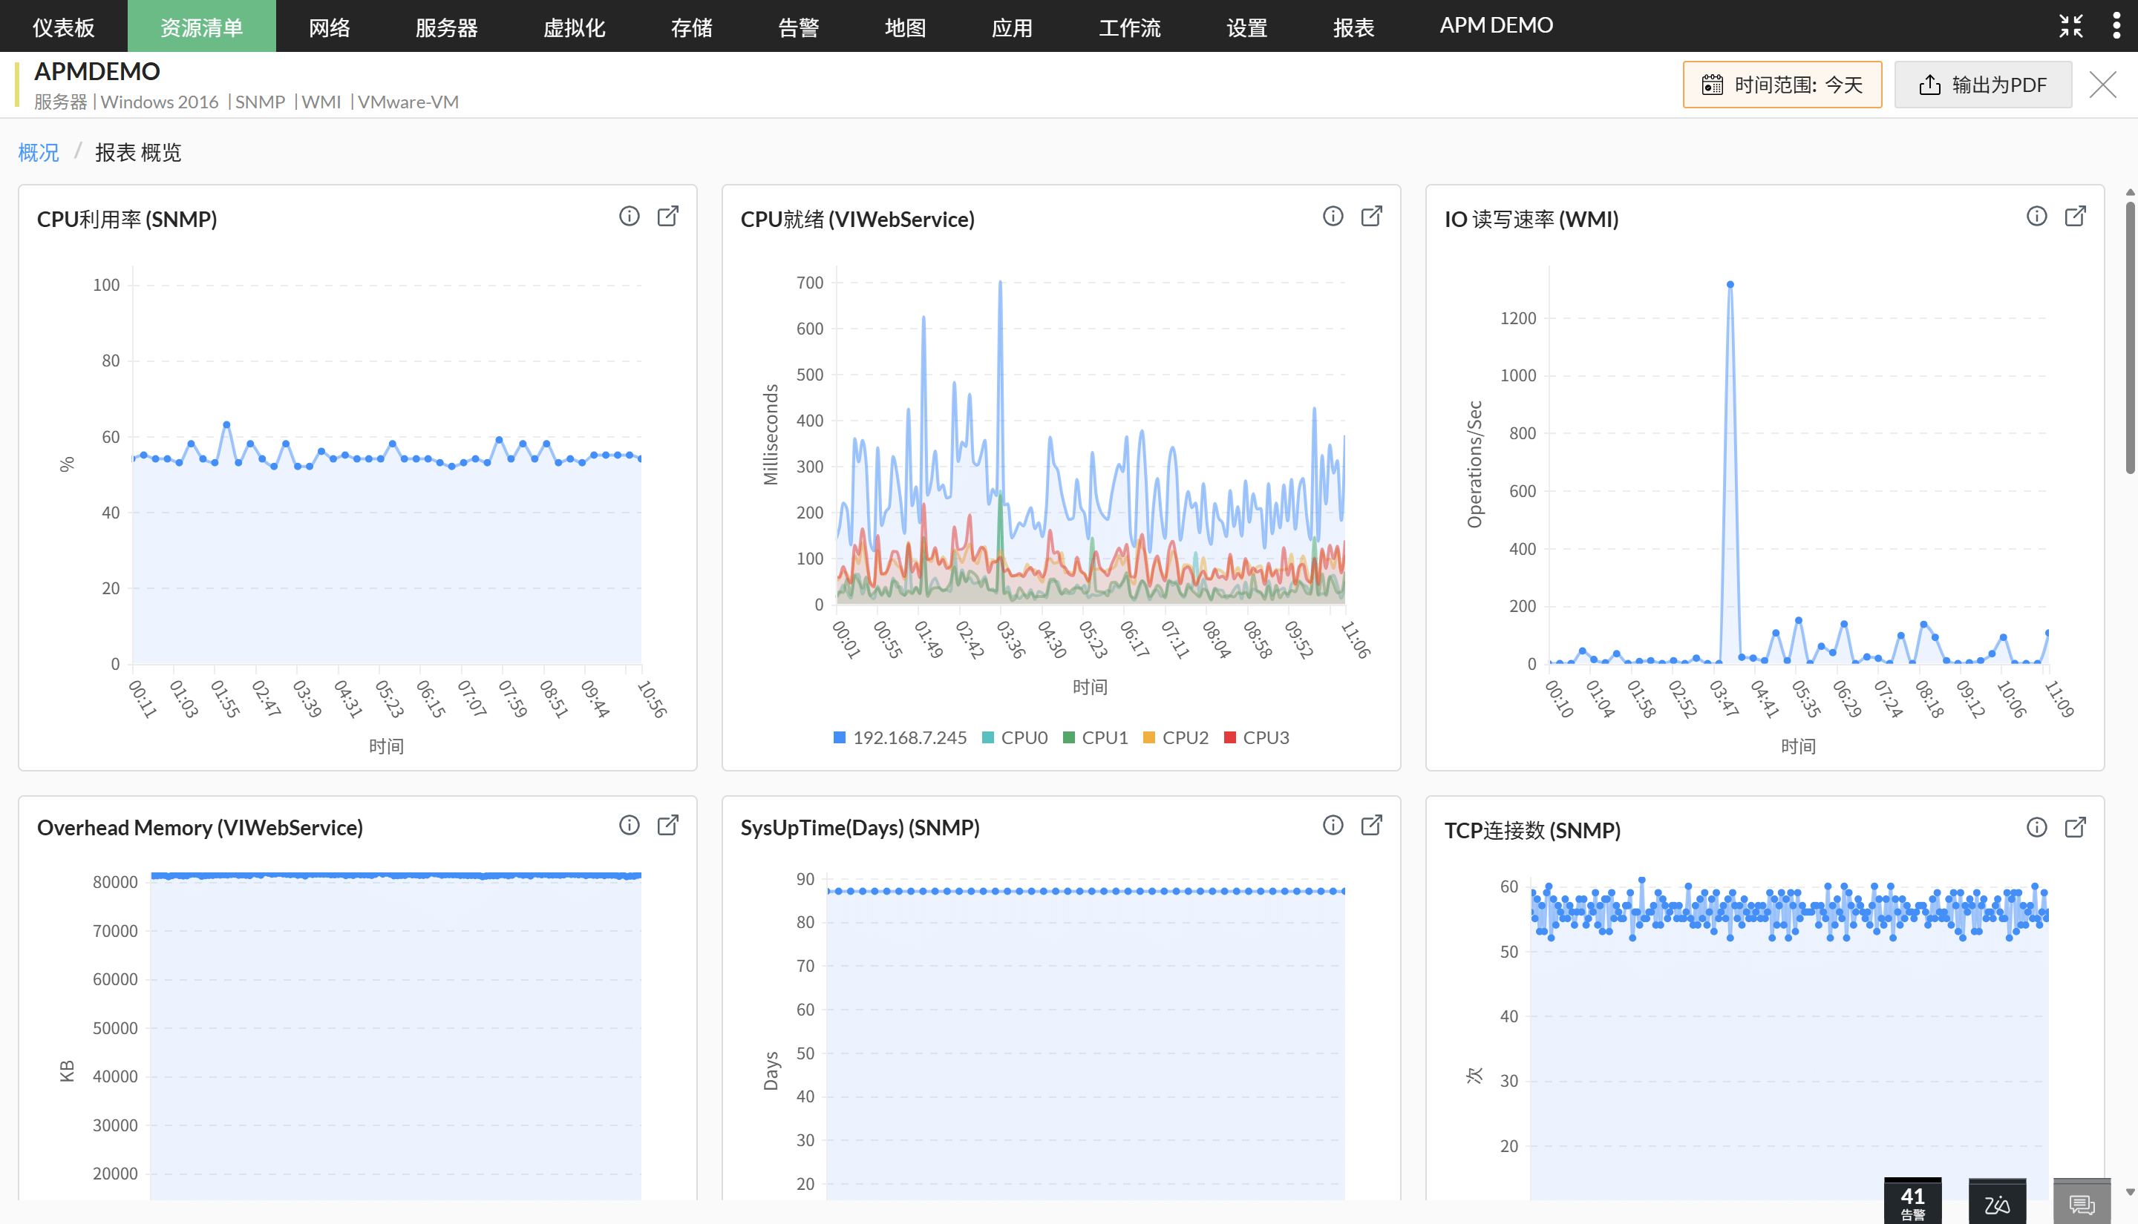The image size is (2138, 1224).
Task: Open info icon for CPU利用率 (SNMP) chart
Action: [629, 216]
